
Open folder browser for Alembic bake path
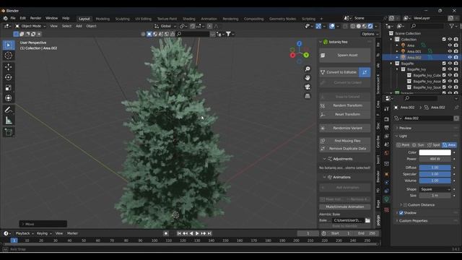[367, 220]
